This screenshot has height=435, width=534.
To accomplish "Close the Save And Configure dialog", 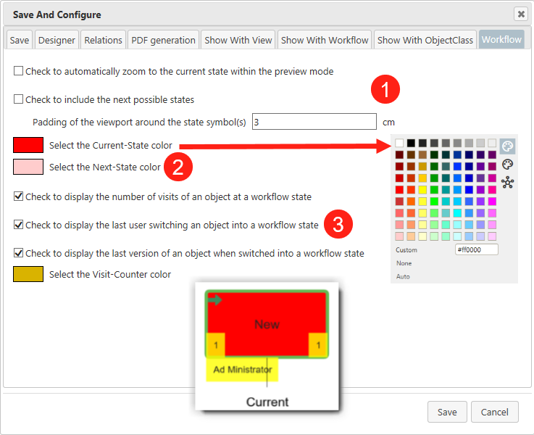I will pyautogui.click(x=520, y=14).
